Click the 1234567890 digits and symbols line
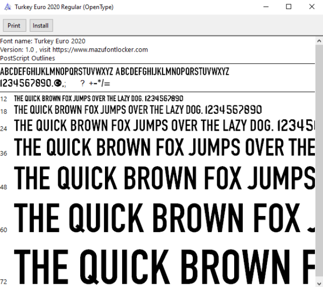This screenshot has width=323, height=287. tap(55, 83)
